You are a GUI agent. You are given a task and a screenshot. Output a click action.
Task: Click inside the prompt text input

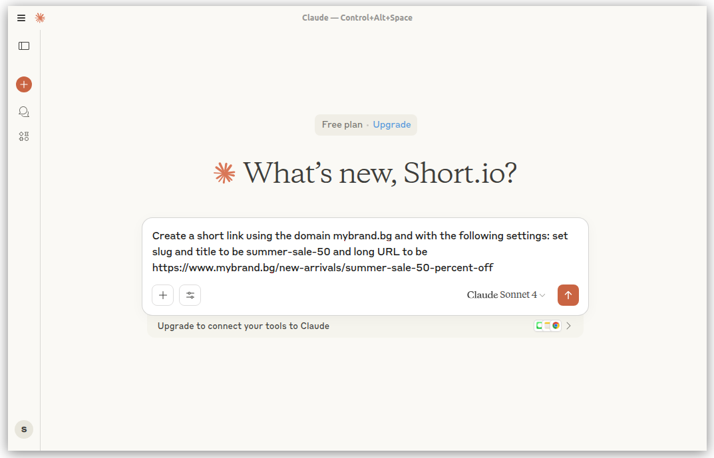click(x=365, y=251)
